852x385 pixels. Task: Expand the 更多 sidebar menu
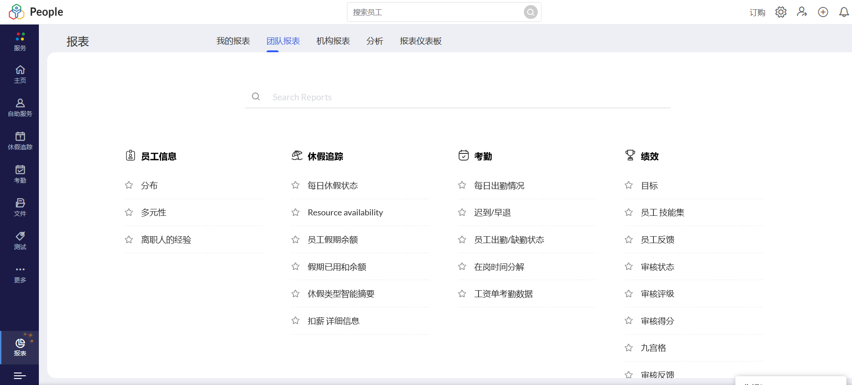[x=20, y=274]
